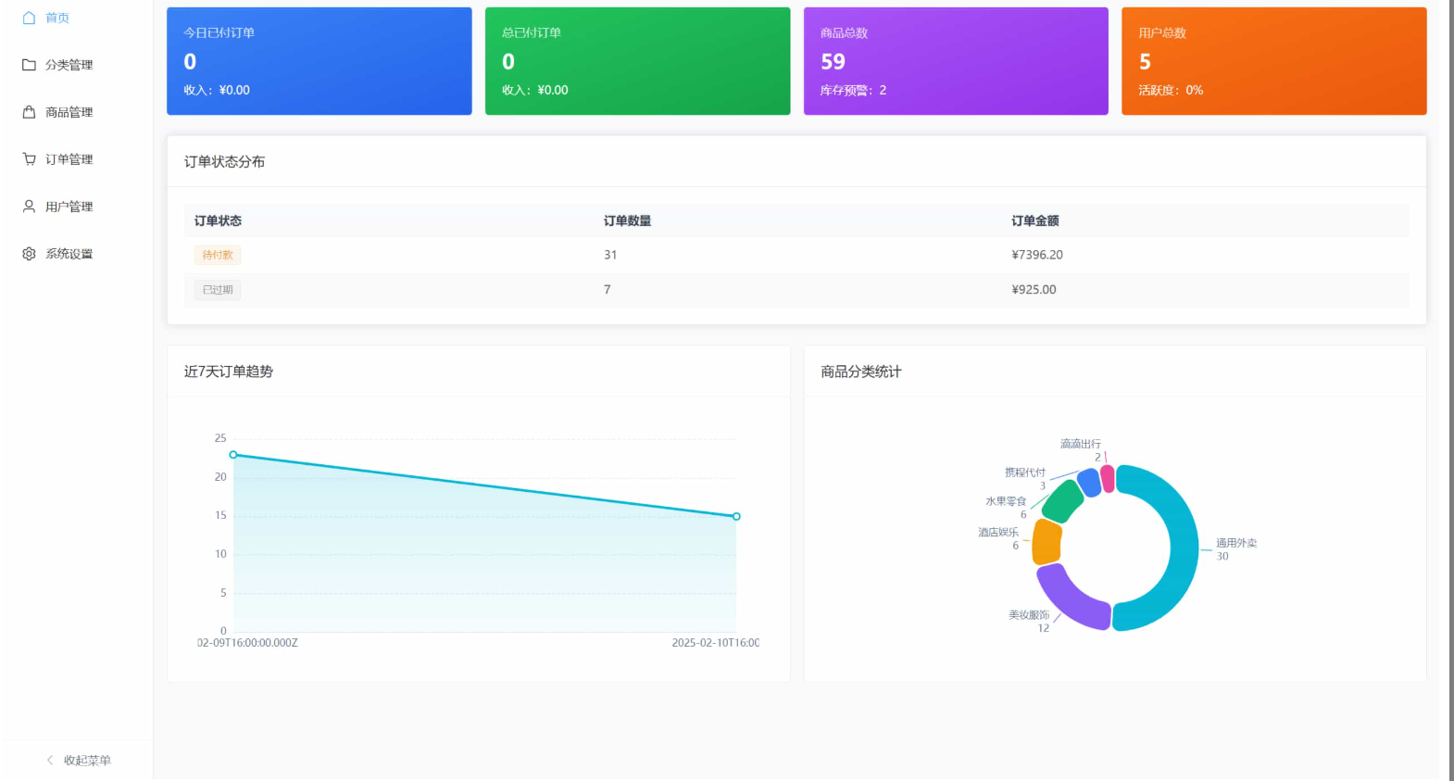Image resolution: width=1454 pixels, height=781 pixels.
Task: Click the gear icon for 系统设置
Action: (29, 254)
